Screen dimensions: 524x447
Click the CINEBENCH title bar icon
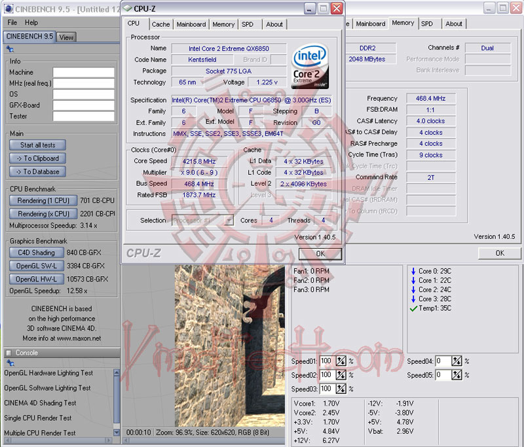(9, 9)
